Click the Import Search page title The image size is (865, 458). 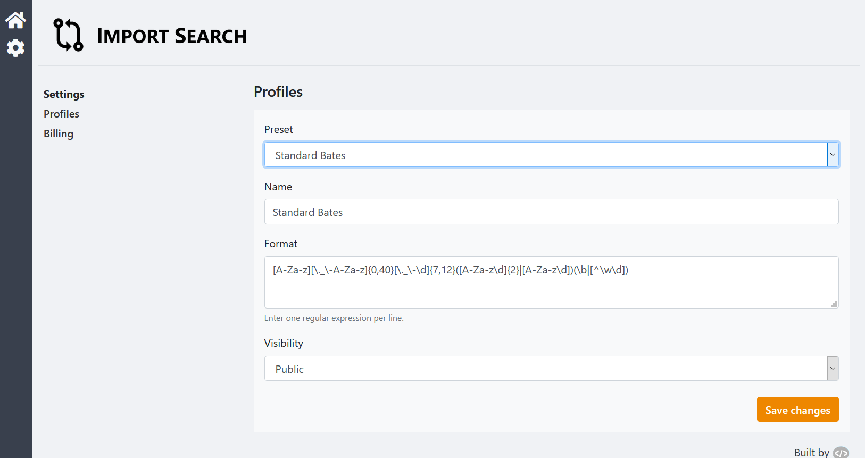[x=172, y=36]
